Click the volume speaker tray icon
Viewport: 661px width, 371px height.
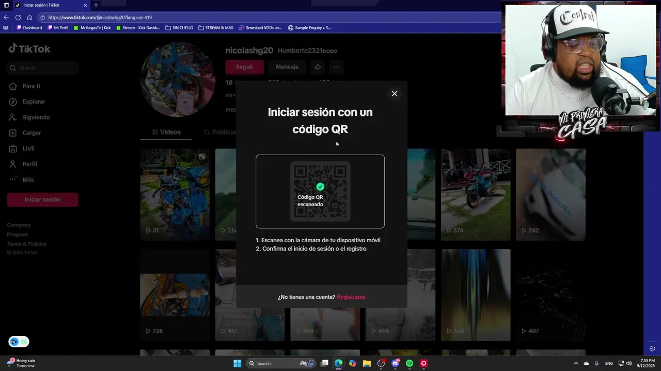coord(629,363)
